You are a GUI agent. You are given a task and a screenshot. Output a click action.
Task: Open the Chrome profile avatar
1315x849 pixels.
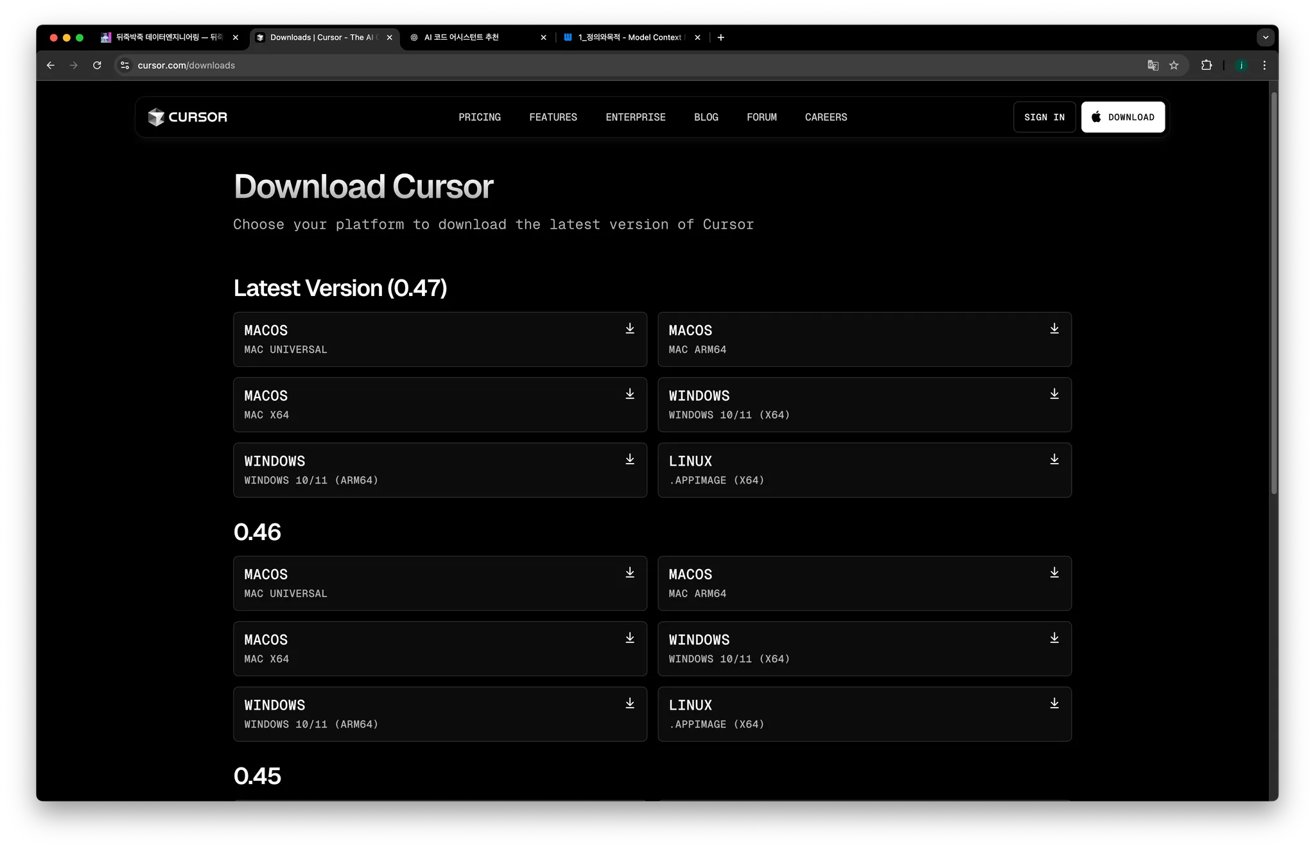pos(1241,65)
